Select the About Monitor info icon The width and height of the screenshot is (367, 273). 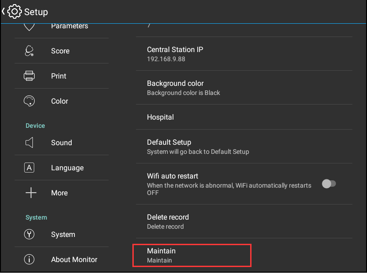[29, 259]
